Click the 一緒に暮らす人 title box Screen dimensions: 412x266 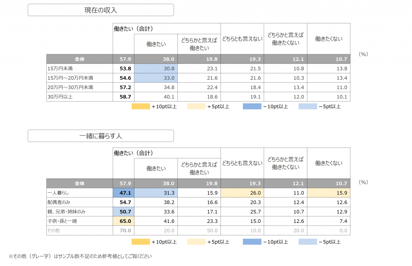101,136
